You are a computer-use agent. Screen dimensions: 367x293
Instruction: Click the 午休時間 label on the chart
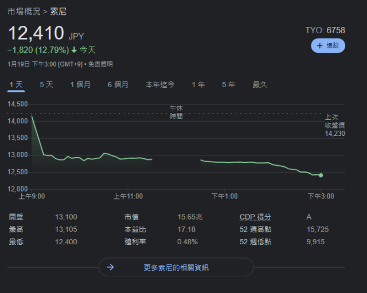click(176, 112)
